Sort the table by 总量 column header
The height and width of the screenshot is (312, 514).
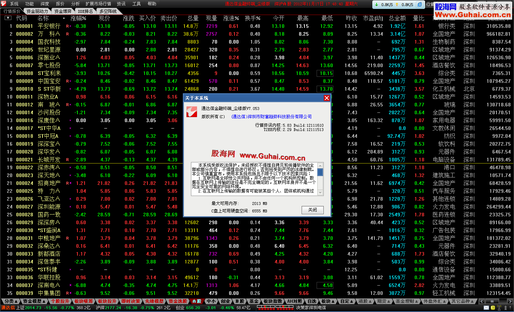click(x=193, y=18)
